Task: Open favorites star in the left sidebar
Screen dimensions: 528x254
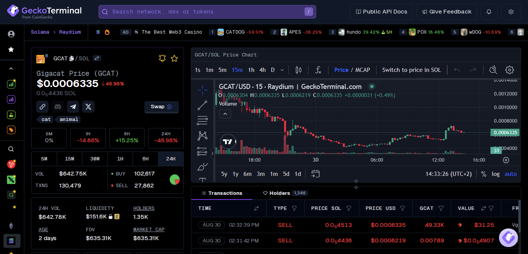Action: coord(11,49)
